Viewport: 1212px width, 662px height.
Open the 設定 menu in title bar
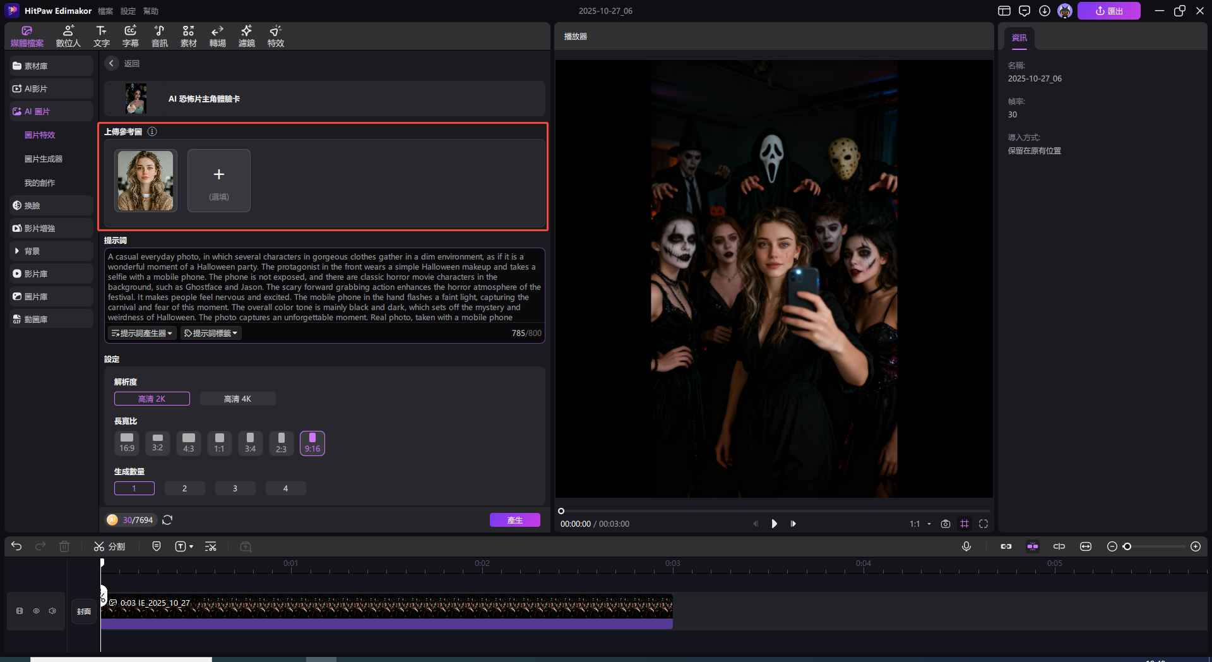(128, 11)
